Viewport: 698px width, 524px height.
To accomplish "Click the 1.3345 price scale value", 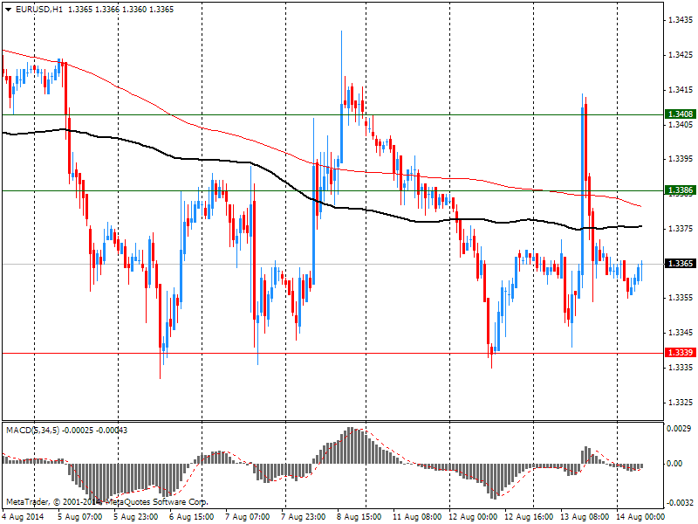I will [681, 333].
